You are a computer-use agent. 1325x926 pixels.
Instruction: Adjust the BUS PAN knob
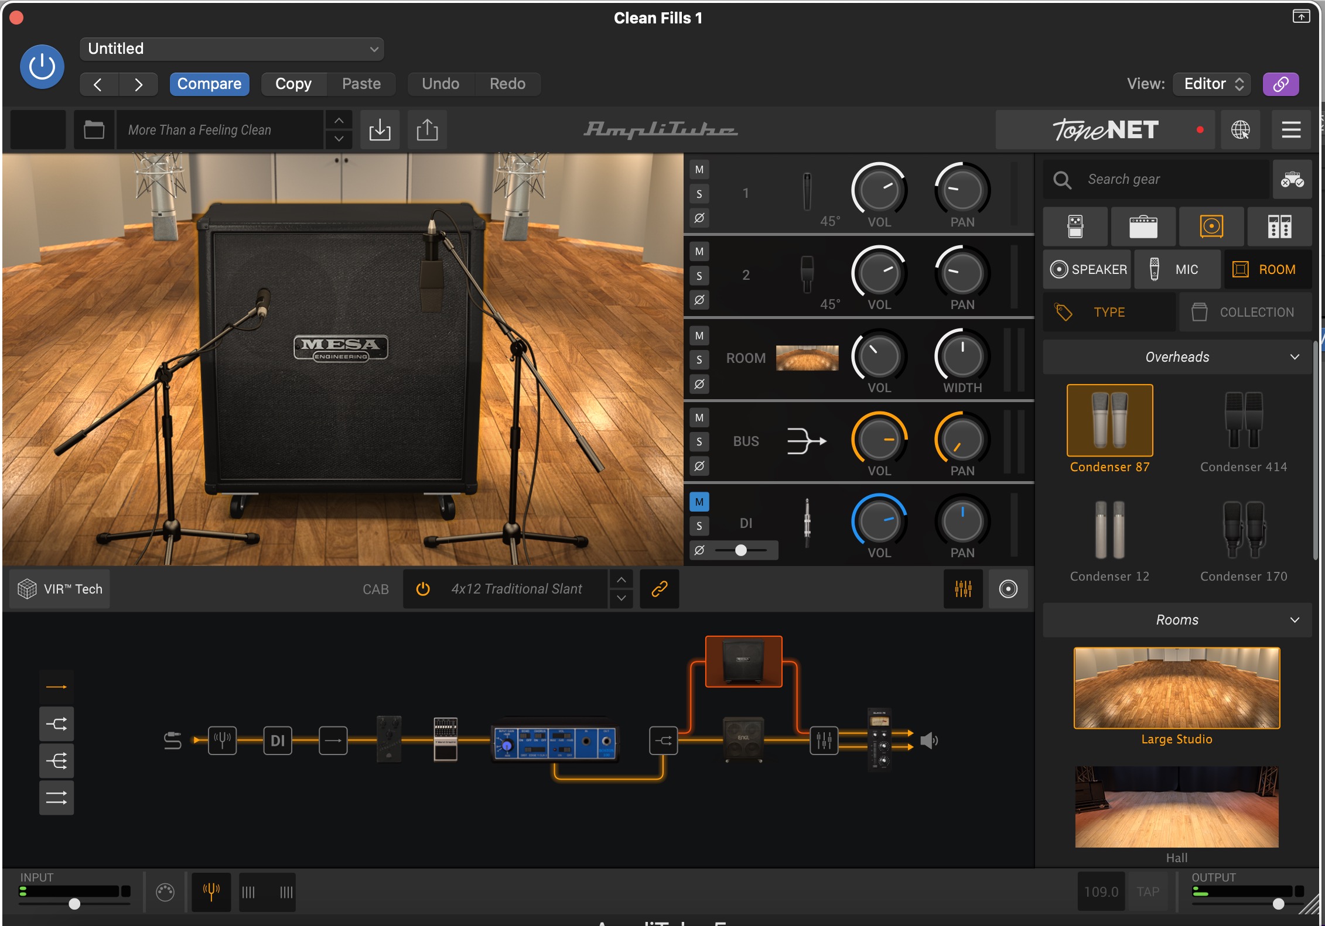(962, 440)
